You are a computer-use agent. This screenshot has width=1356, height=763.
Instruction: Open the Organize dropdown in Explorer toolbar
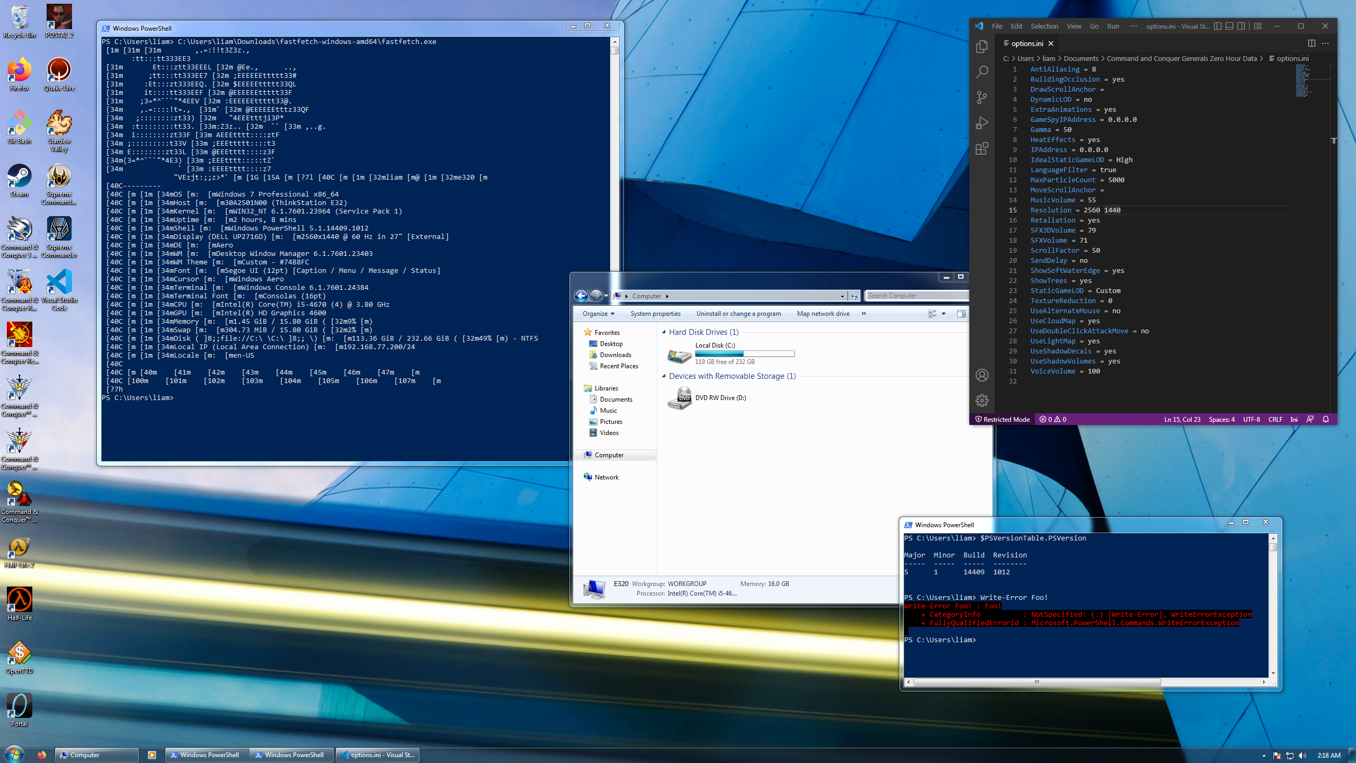tap(599, 314)
